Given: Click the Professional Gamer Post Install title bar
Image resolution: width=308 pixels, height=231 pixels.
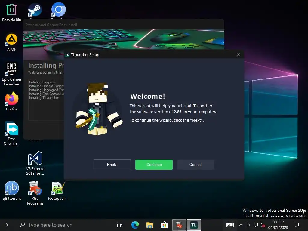Looking at the screenshot, I should (x=124, y=25).
